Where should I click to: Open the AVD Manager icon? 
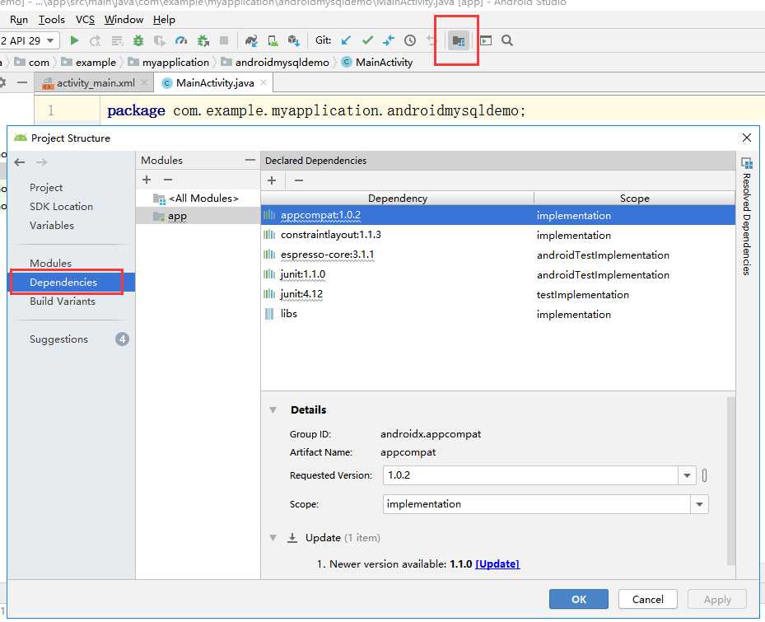pos(273,40)
